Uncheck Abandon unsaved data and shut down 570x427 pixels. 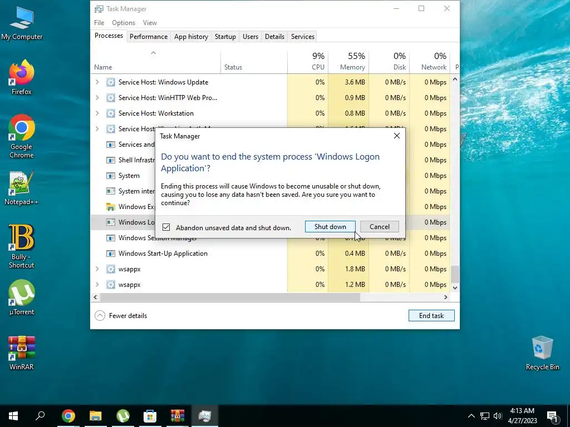pyautogui.click(x=166, y=227)
